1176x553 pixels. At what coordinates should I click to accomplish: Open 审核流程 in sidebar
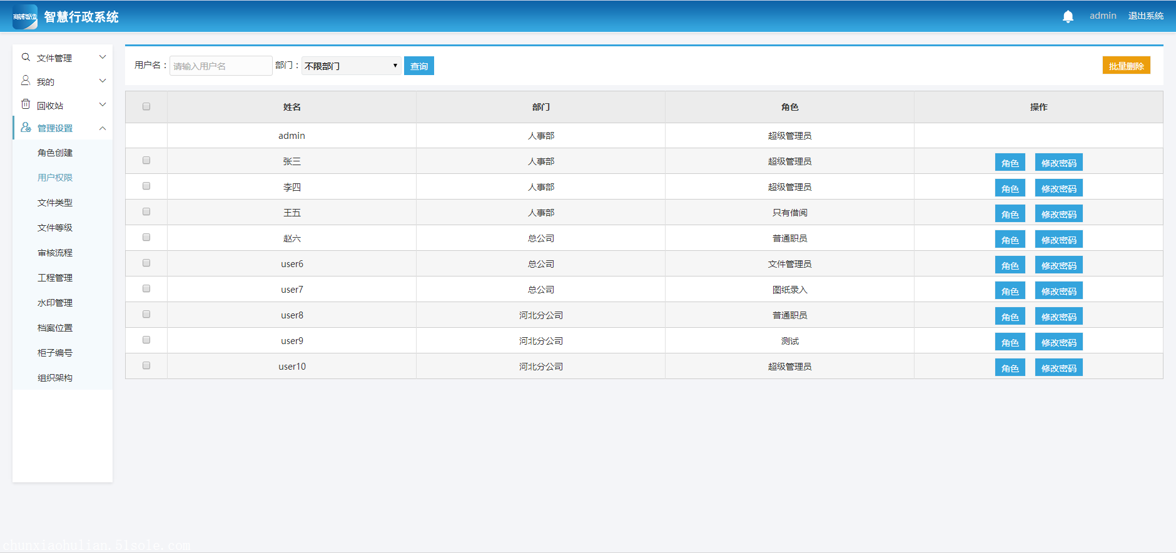pyautogui.click(x=55, y=253)
